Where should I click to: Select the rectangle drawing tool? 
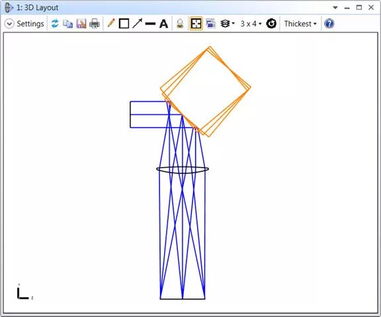[x=124, y=24]
